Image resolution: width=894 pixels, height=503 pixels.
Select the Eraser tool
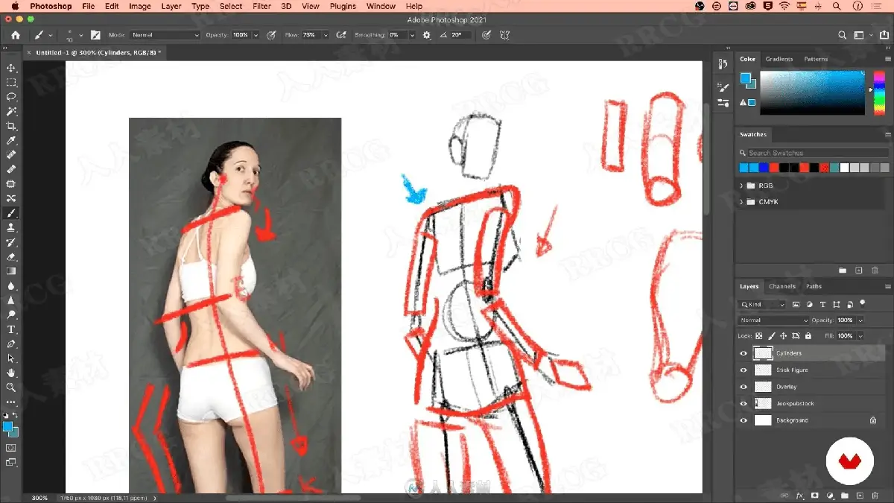pos(11,256)
